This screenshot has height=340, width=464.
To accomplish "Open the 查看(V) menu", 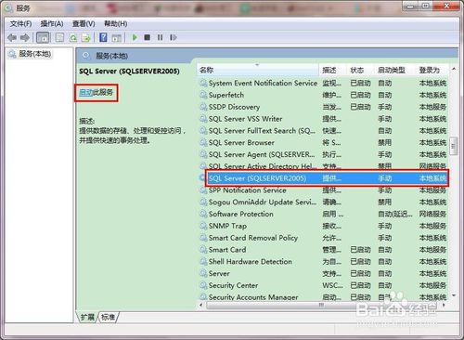I will click(84, 23).
